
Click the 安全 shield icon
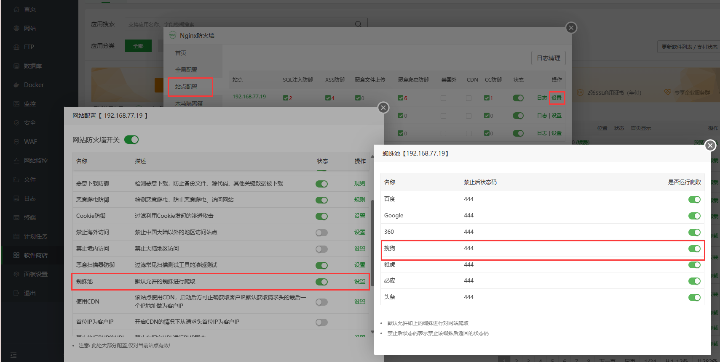coord(16,123)
